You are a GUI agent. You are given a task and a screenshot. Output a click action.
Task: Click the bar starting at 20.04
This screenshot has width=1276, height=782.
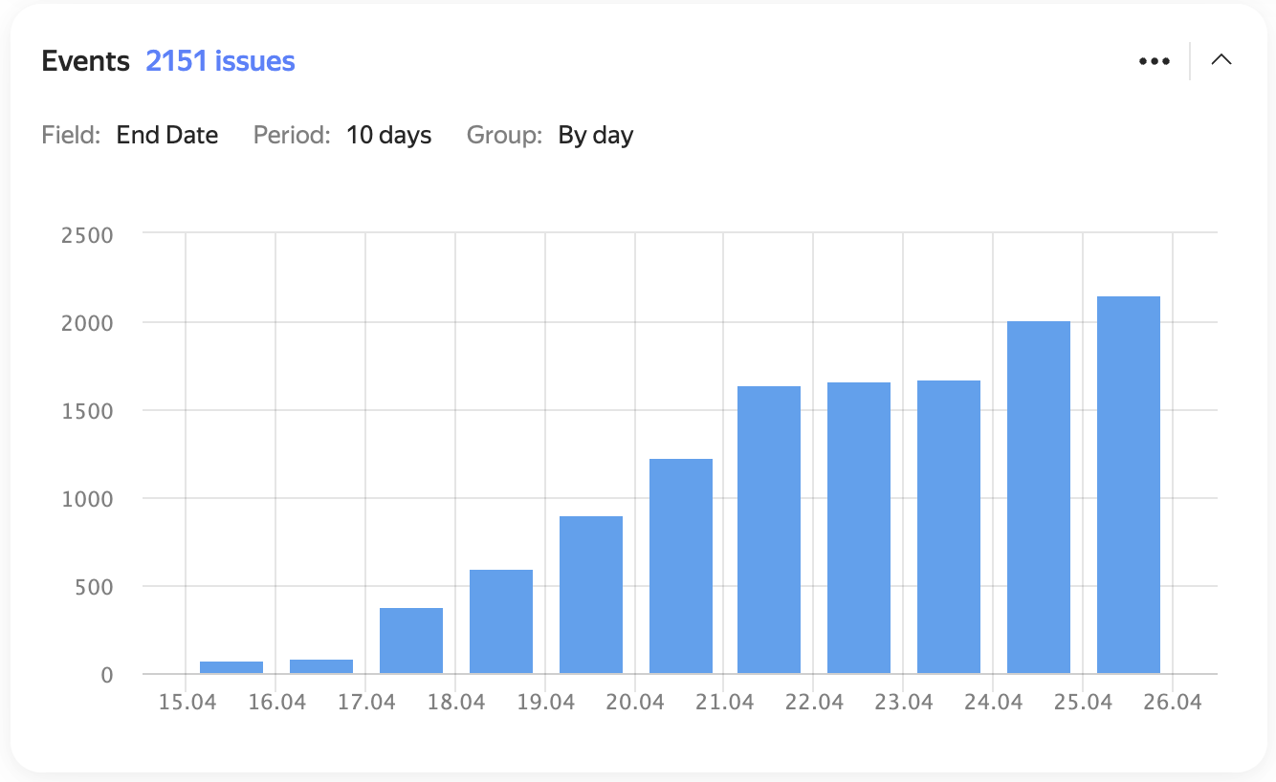pos(681,566)
